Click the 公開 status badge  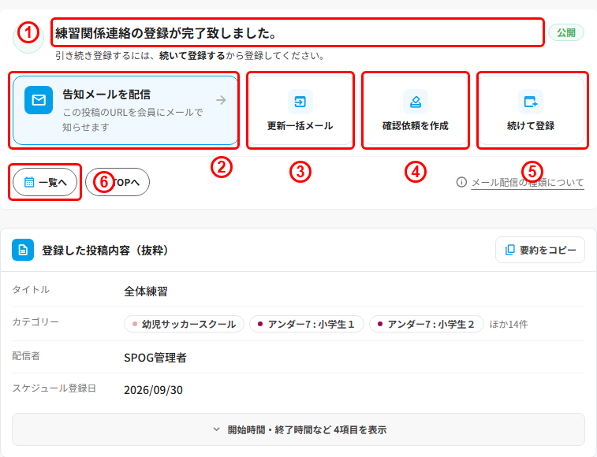tap(565, 33)
